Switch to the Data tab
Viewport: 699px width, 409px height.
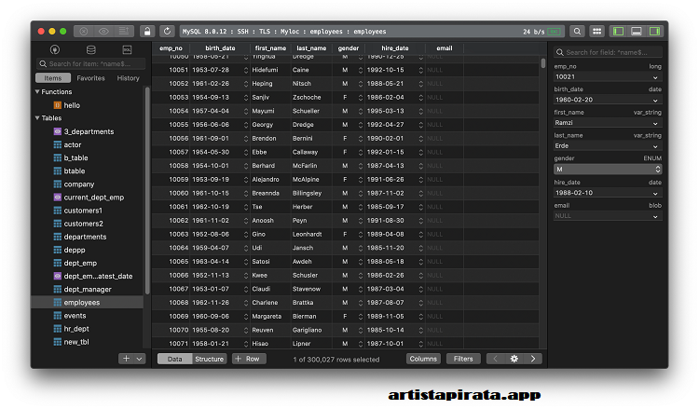(174, 359)
